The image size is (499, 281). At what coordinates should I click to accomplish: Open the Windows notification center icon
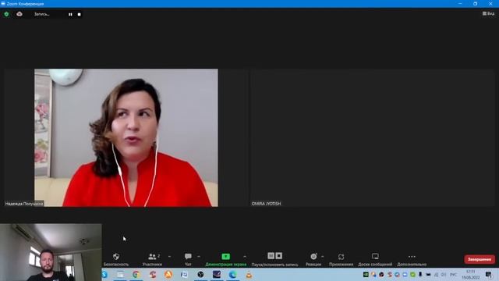click(x=489, y=274)
